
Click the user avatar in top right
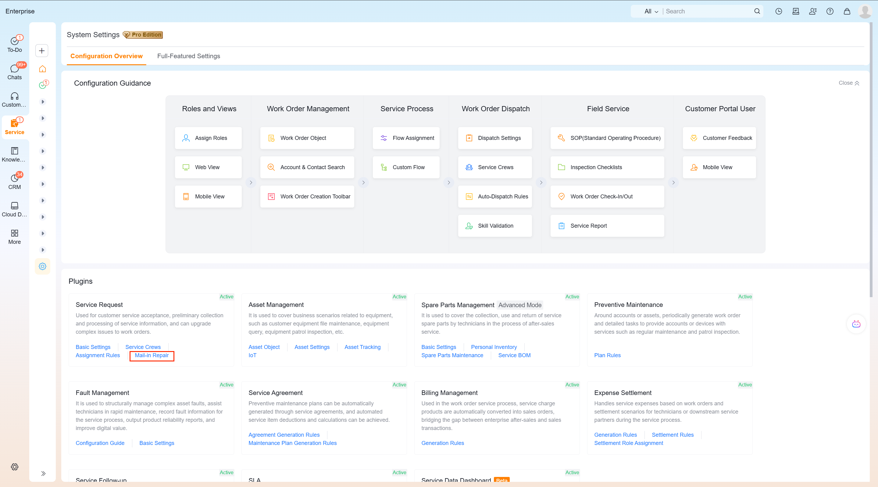[865, 11]
